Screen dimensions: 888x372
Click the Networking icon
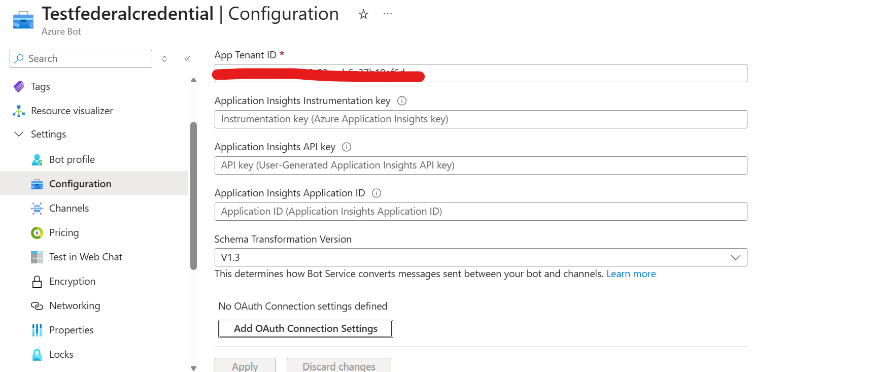[x=37, y=306]
